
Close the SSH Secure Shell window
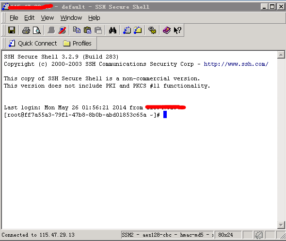pyautogui.click(x=281, y=7)
